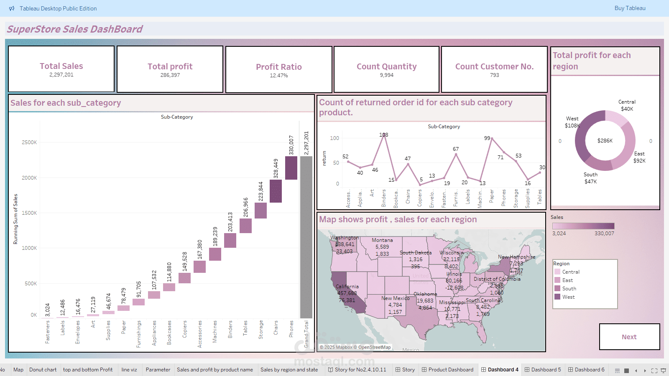The width and height of the screenshot is (669, 376).
Task: Click the Next navigation button
Action: click(x=629, y=337)
